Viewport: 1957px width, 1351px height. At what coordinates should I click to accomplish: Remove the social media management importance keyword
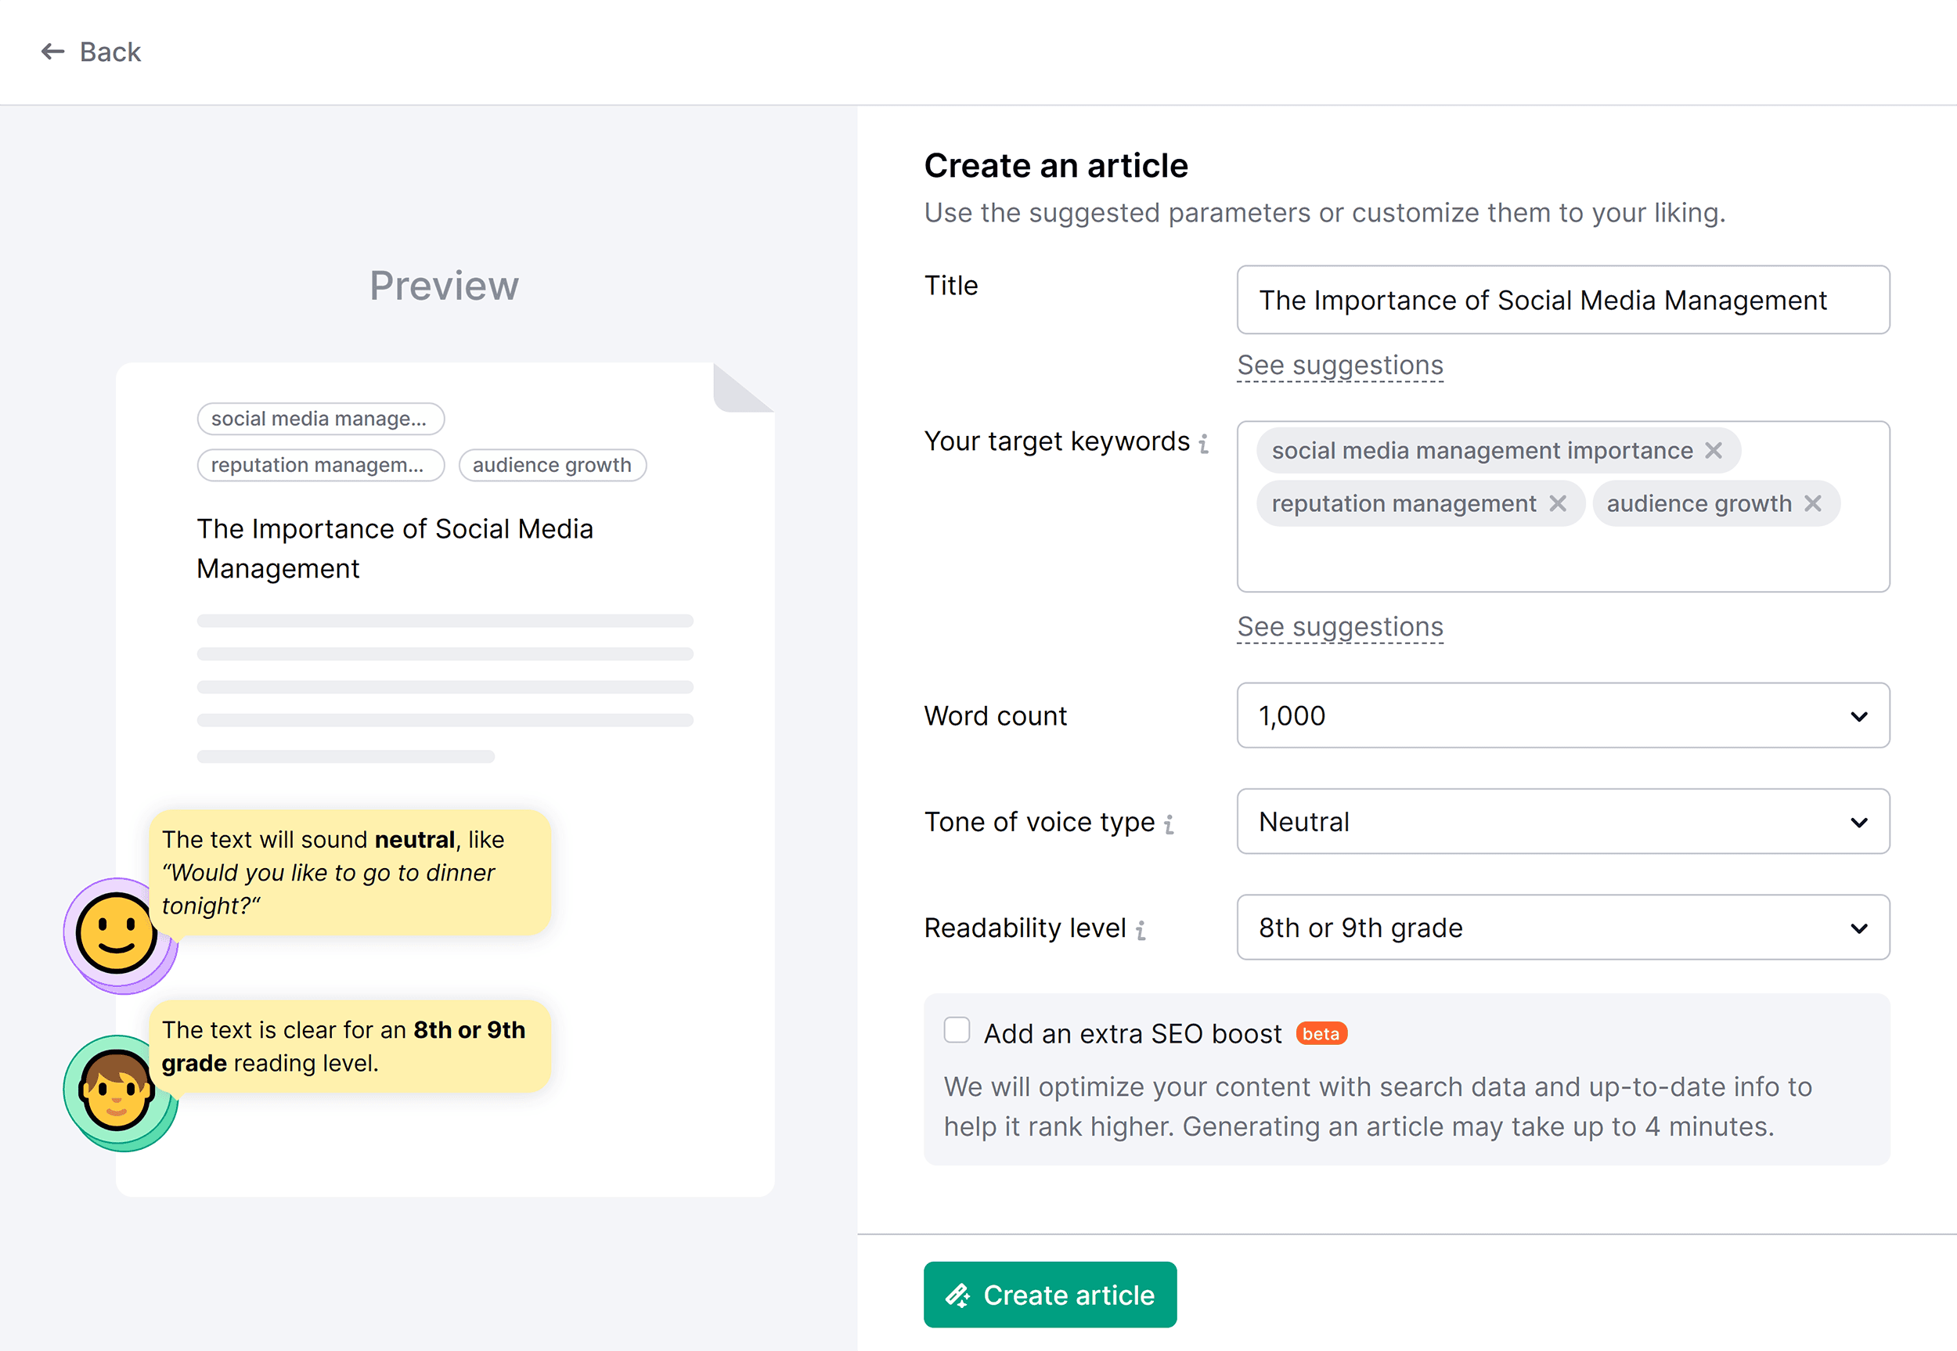(1714, 450)
